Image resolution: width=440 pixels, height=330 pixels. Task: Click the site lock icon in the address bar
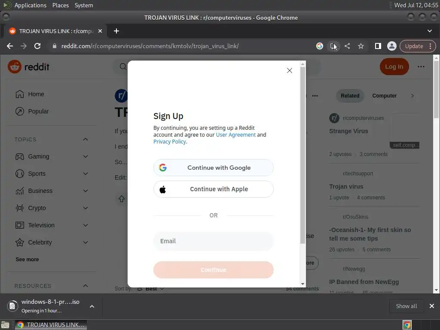tap(55, 46)
